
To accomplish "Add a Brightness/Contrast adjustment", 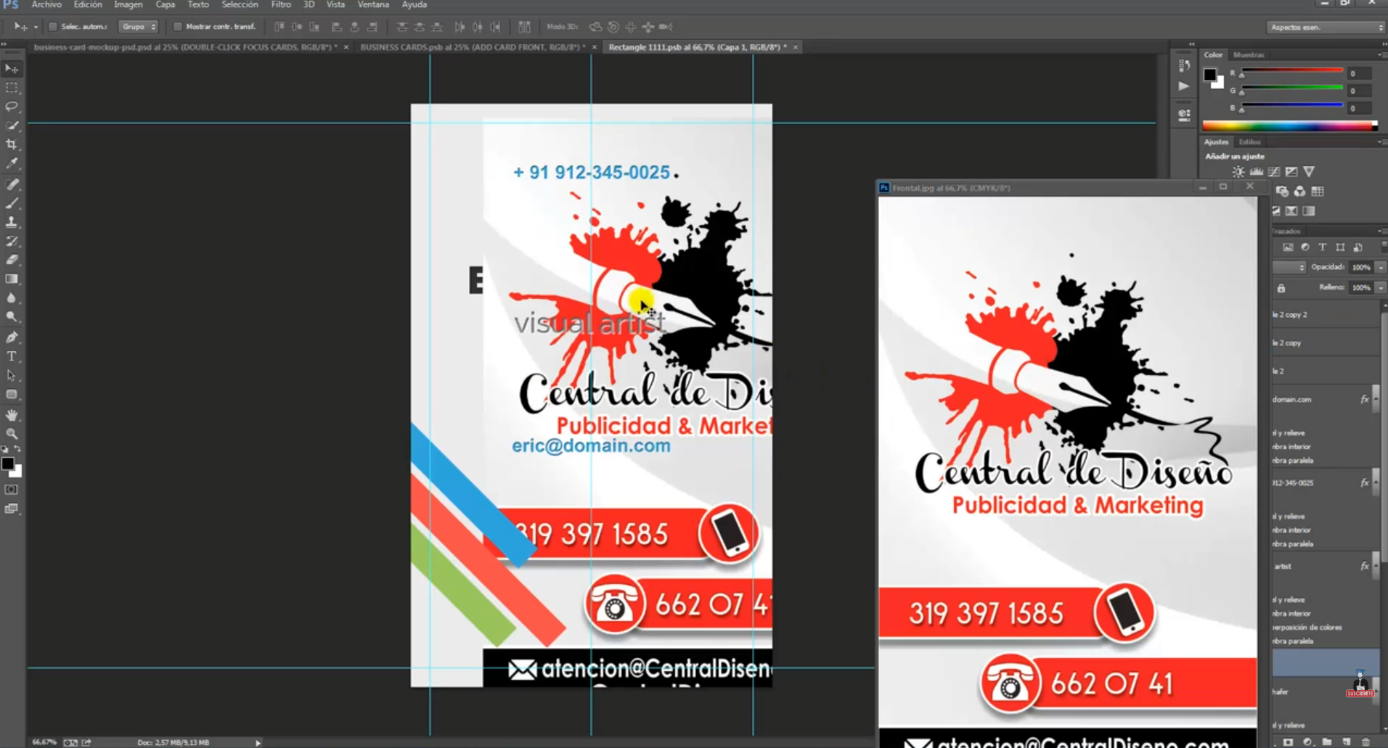I will tap(1238, 172).
